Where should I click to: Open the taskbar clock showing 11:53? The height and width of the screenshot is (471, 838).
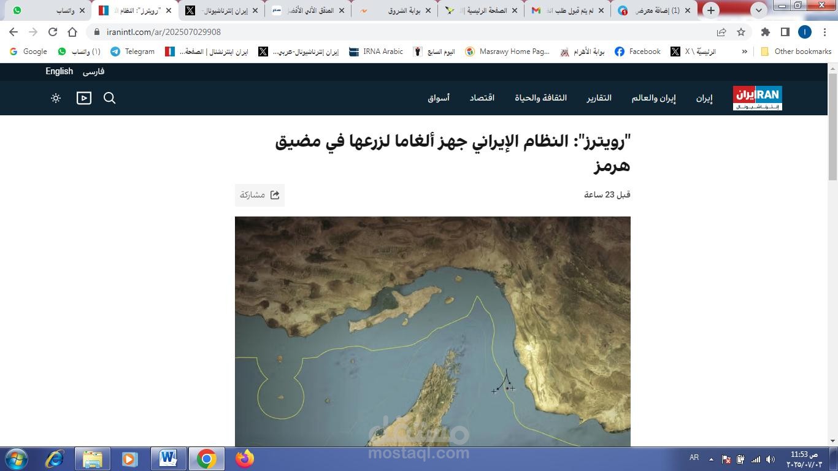804,459
